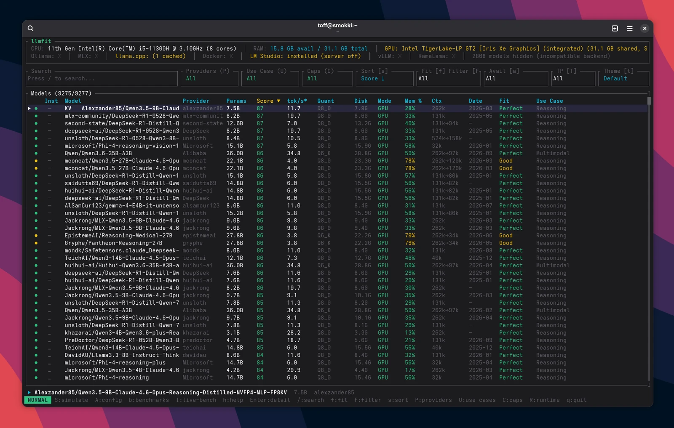674x428 pixels.
Task: Focus the 'Press / to search...' field
Action: click(102, 78)
